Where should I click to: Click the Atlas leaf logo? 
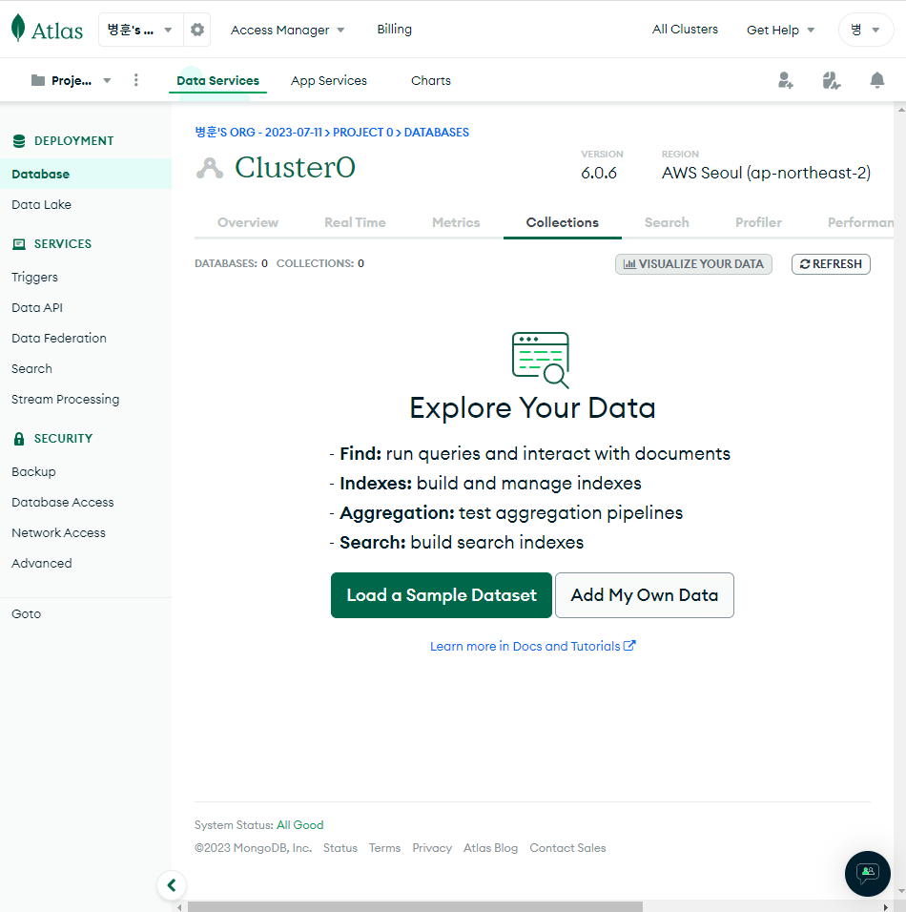pos(19,28)
